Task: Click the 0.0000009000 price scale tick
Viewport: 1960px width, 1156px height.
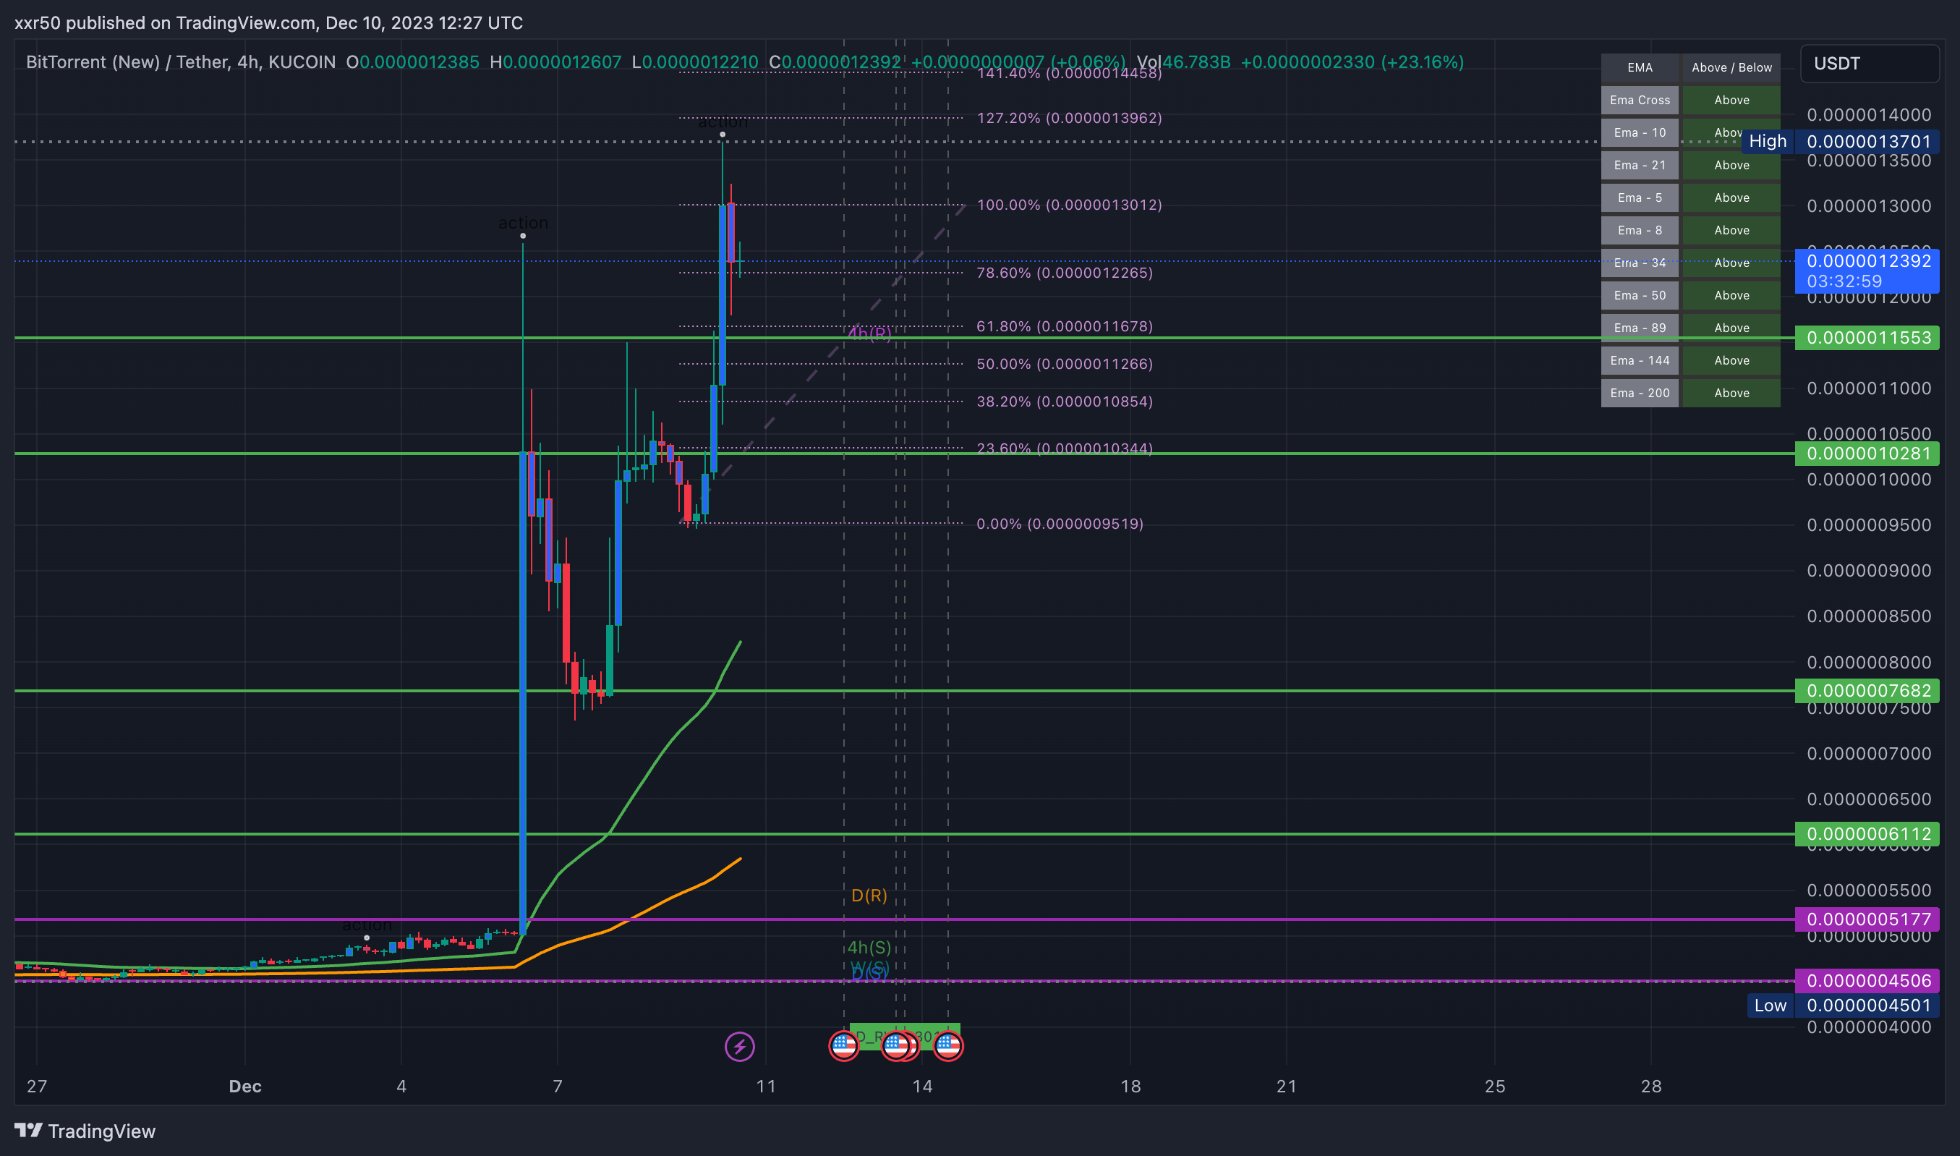Action: point(1869,570)
